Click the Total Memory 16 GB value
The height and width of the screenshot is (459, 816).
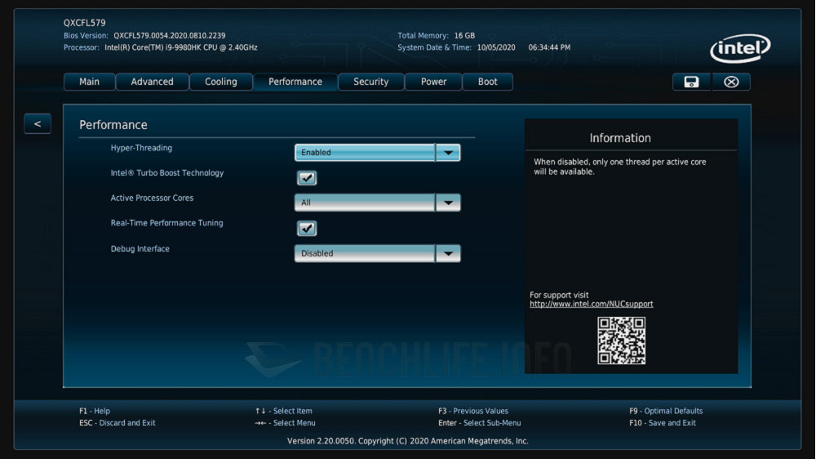pyautogui.click(x=464, y=36)
